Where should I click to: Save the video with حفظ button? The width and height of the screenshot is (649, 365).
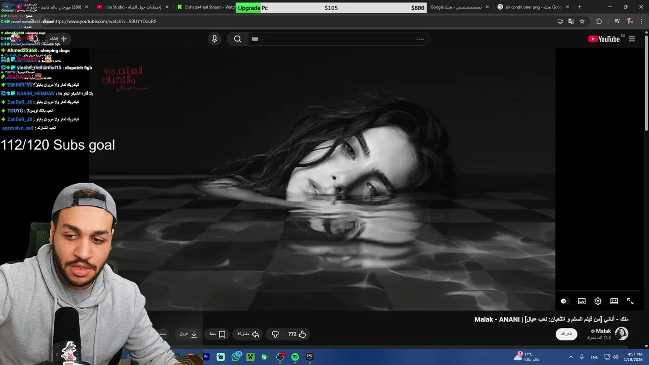coord(218,334)
